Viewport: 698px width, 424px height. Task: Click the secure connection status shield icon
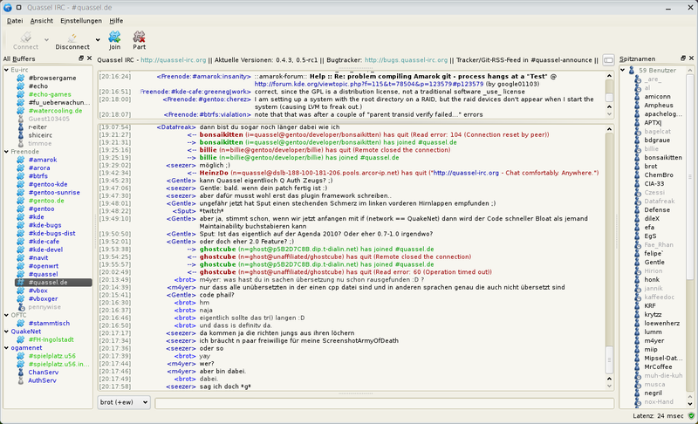coord(691,416)
